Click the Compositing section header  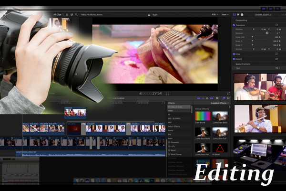(241, 20)
